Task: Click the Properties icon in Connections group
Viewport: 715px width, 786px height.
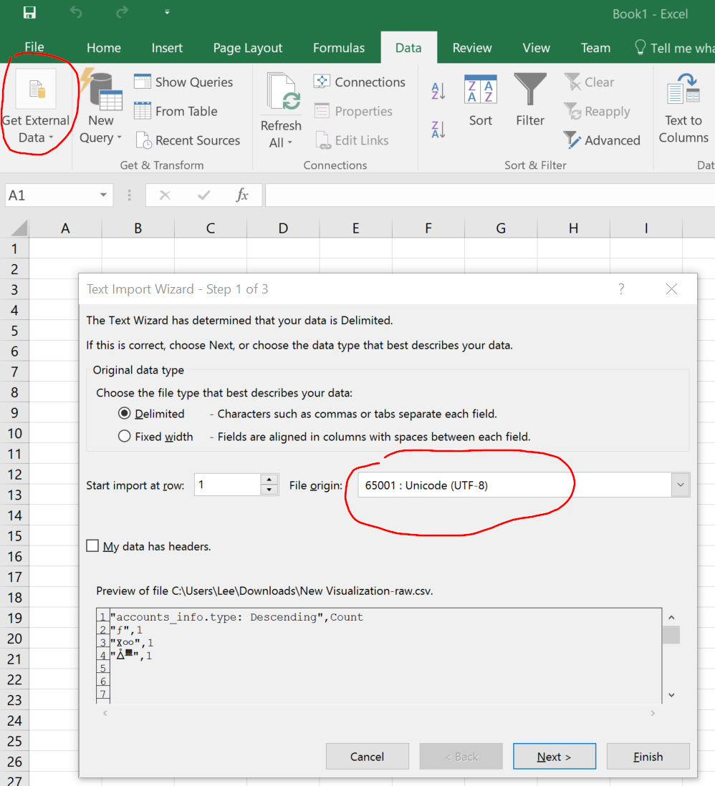Action: [322, 111]
